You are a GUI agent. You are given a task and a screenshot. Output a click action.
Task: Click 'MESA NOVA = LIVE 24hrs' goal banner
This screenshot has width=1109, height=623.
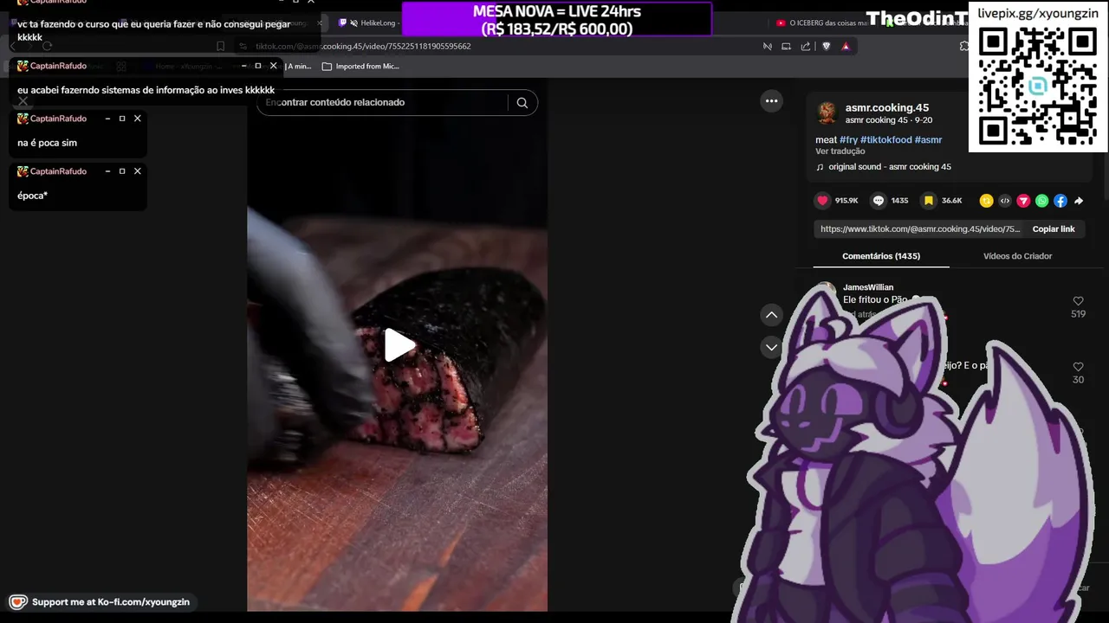pyautogui.click(x=556, y=20)
